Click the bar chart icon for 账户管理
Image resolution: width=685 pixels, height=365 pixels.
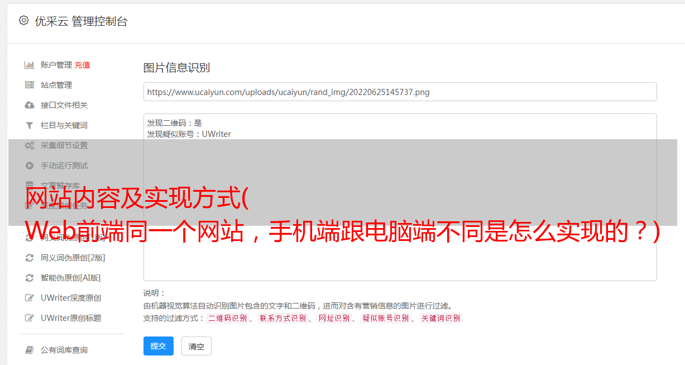coord(30,65)
